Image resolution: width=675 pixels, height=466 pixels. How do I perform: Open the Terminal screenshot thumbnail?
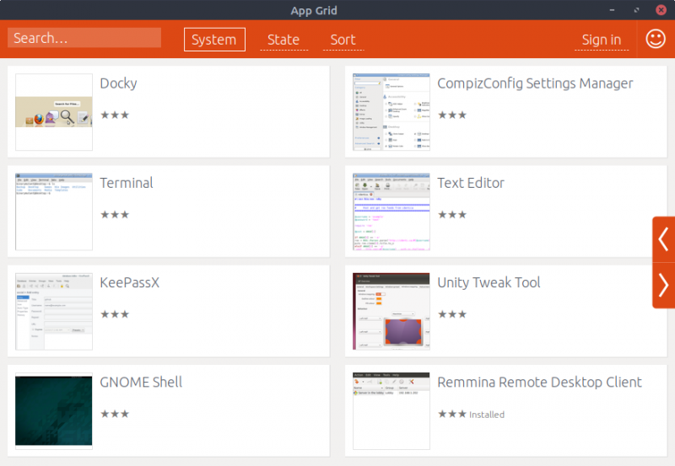54,212
